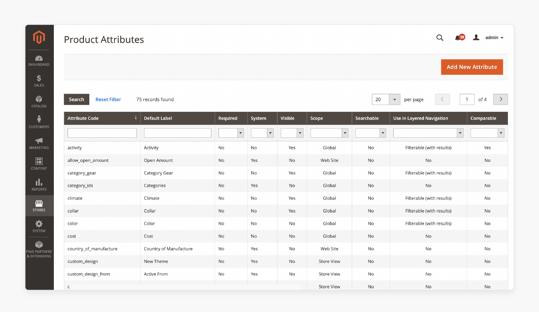The height and width of the screenshot is (312, 539).
Task: Open the Comparable filter dropdown
Action: (487, 133)
